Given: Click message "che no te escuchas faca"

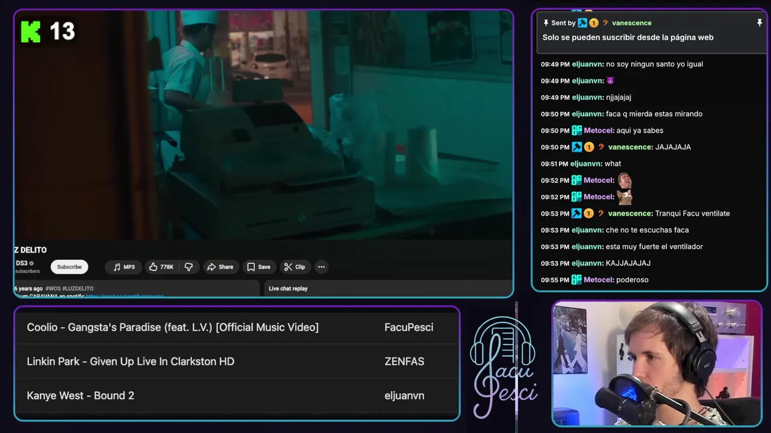Looking at the screenshot, I should [x=648, y=230].
